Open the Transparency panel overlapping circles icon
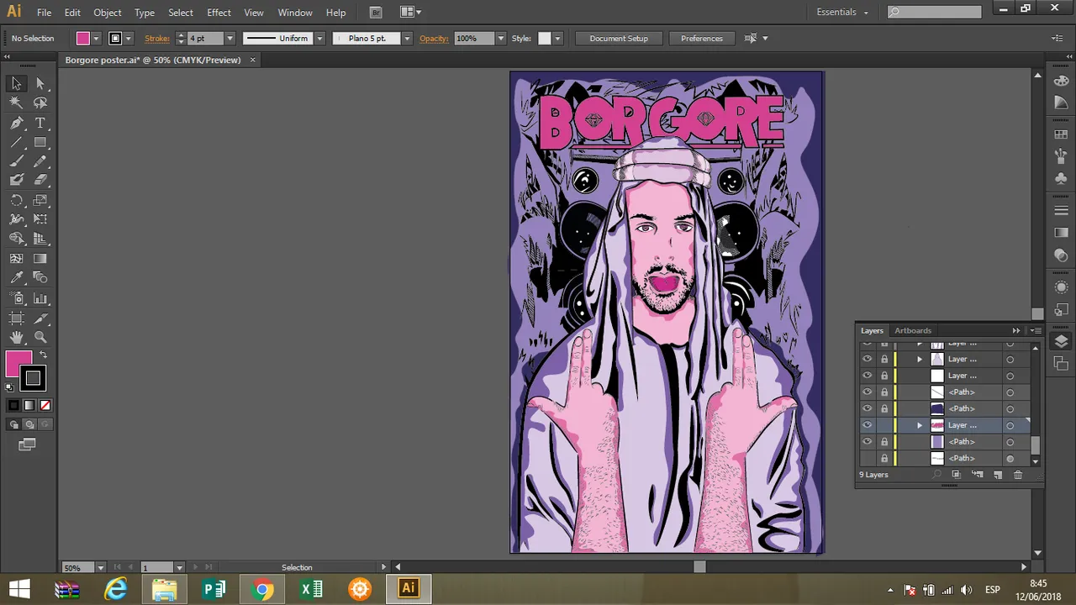This screenshot has height=605, width=1076. coord(1061,255)
